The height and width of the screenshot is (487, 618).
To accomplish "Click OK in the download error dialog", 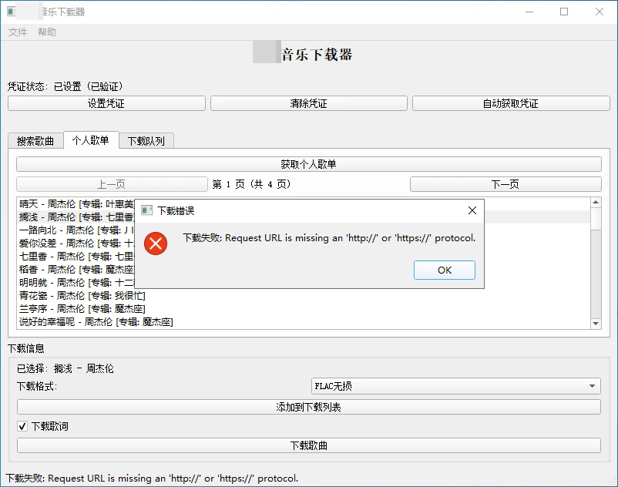I will point(444,270).
